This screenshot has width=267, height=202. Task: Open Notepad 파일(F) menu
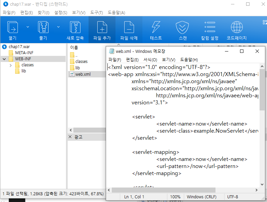pos(115,60)
